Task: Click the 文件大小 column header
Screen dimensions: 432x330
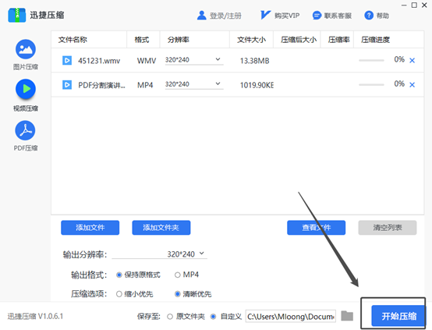Action: point(251,40)
